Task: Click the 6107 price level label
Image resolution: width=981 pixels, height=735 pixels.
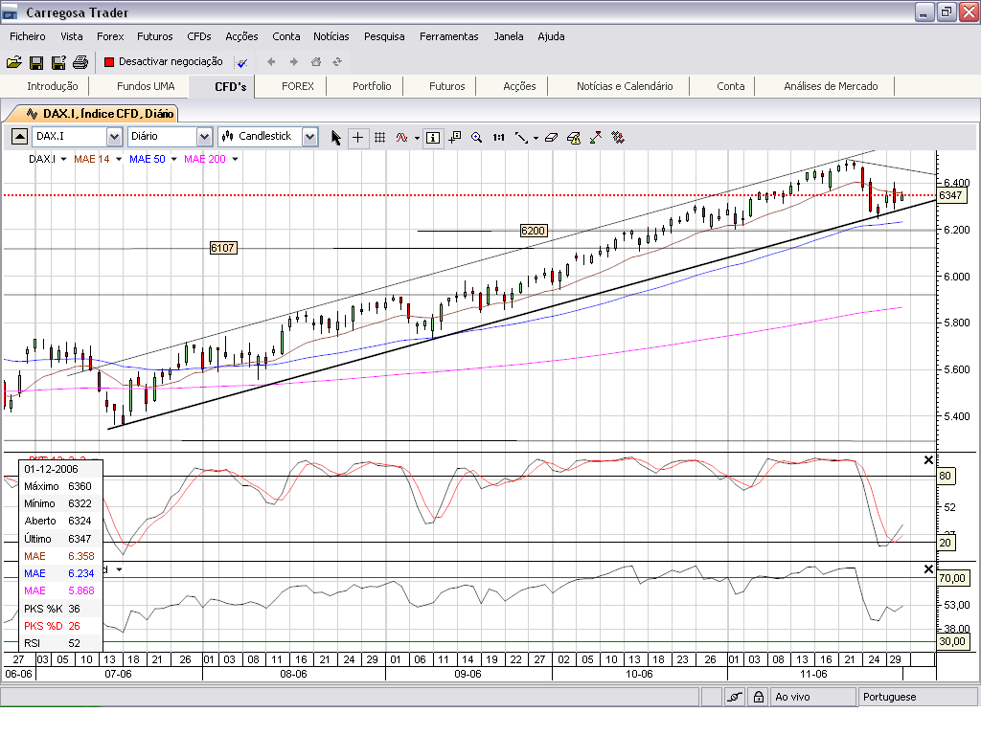Action: (x=222, y=248)
